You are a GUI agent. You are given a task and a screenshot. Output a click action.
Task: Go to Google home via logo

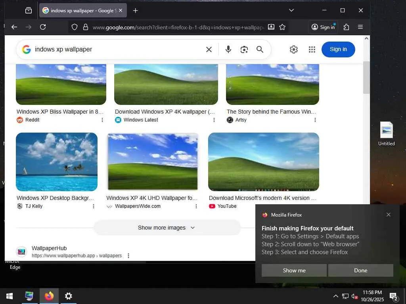tap(27, 49)
